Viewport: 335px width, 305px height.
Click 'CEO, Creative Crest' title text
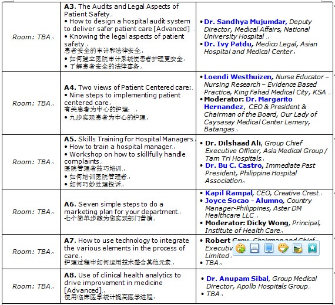[x=287, y=193]
